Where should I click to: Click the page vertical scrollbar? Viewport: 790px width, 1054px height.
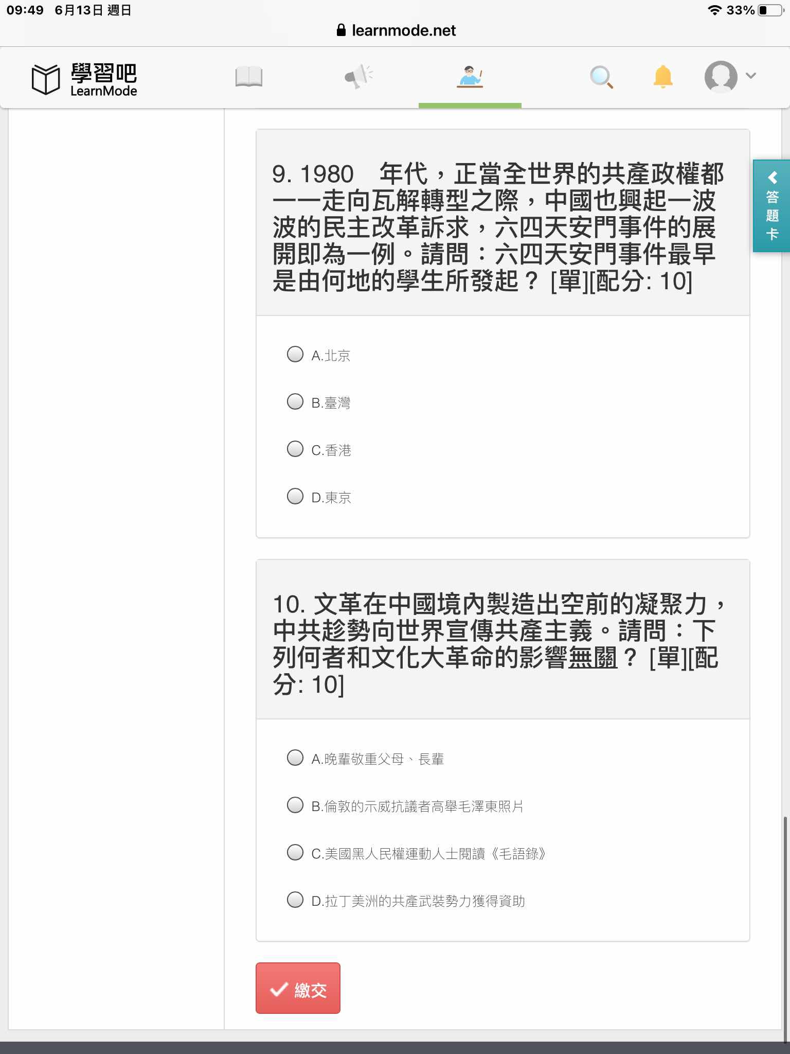pyautogui.click(x=785, y=926)
